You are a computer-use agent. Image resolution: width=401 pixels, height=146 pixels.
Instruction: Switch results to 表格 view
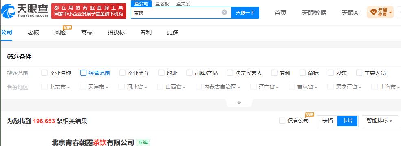click(x=327, y=121)
